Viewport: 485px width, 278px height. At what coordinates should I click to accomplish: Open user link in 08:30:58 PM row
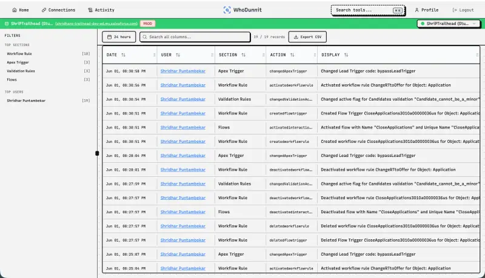point(183,71)
